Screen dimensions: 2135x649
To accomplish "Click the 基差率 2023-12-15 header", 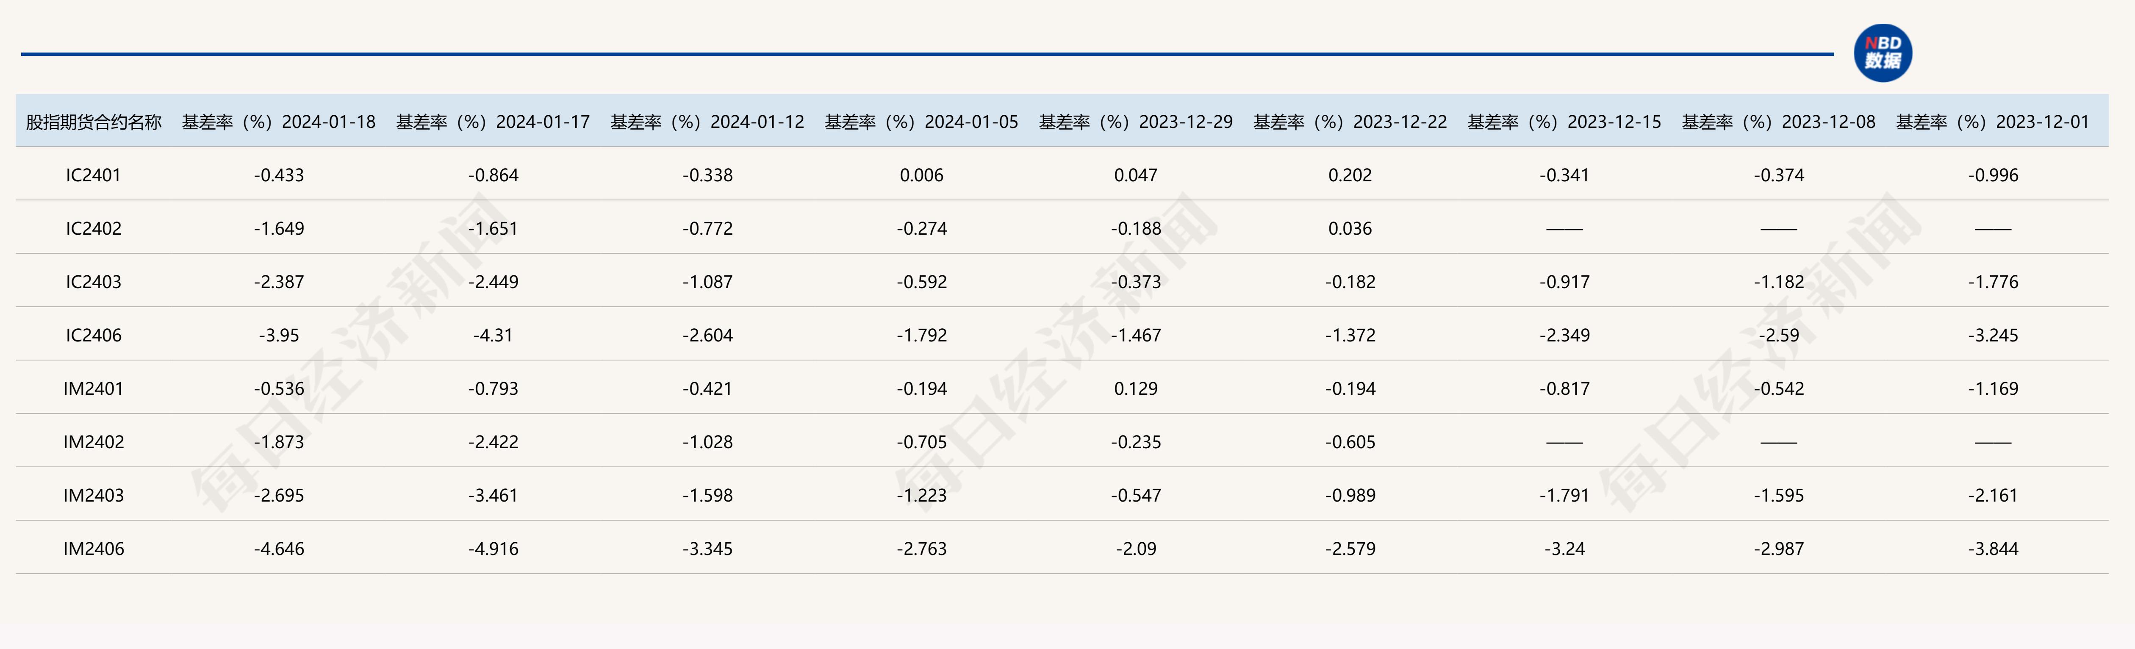I will tap(1564, 122).
